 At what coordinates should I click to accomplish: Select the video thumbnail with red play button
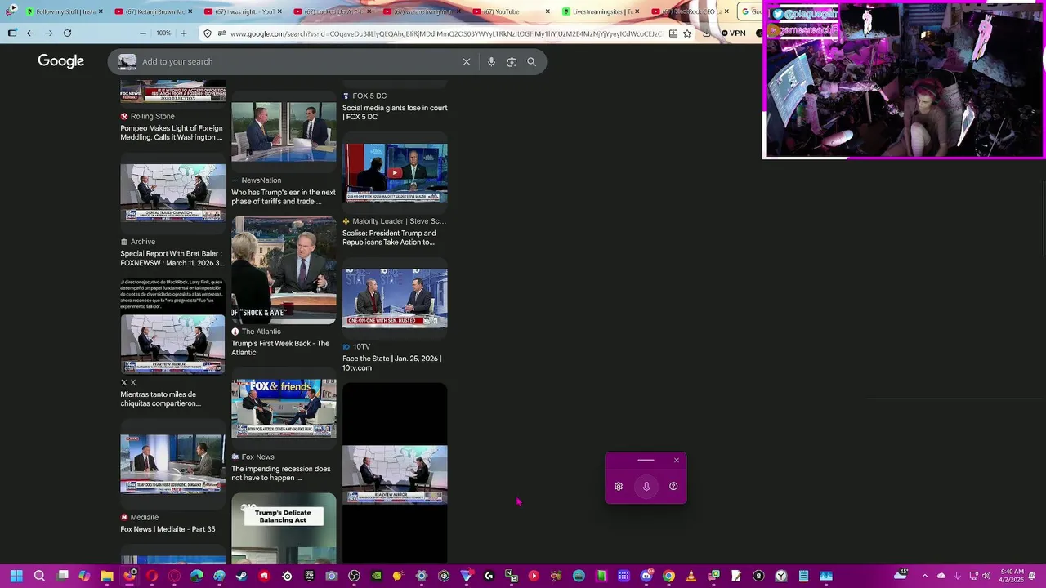point(395,172)
